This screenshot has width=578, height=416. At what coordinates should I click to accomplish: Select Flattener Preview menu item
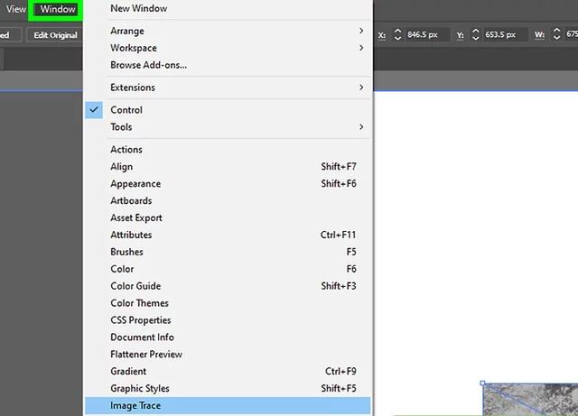pyautogui.click(x=228, y=354)
